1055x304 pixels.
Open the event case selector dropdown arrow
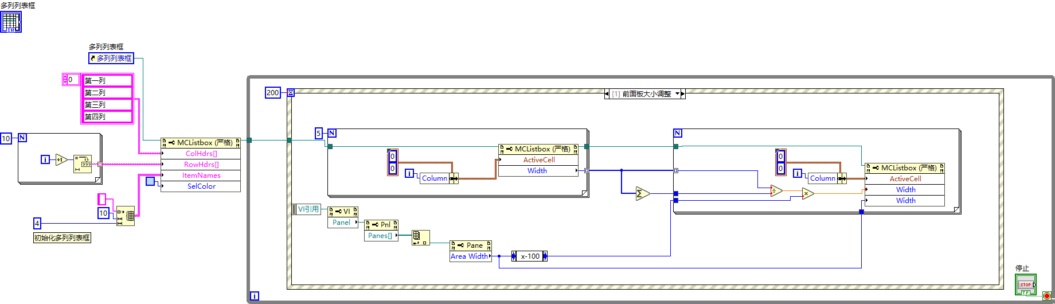tap(677, 94)
